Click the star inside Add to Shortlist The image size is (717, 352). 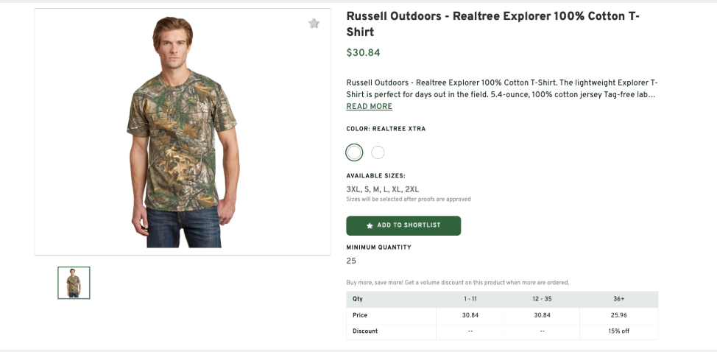tap(370, 225)
